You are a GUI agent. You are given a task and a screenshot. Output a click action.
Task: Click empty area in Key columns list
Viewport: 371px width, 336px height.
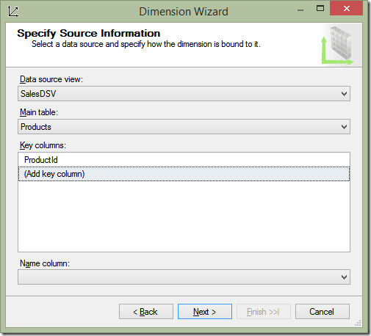coord(184,216)
